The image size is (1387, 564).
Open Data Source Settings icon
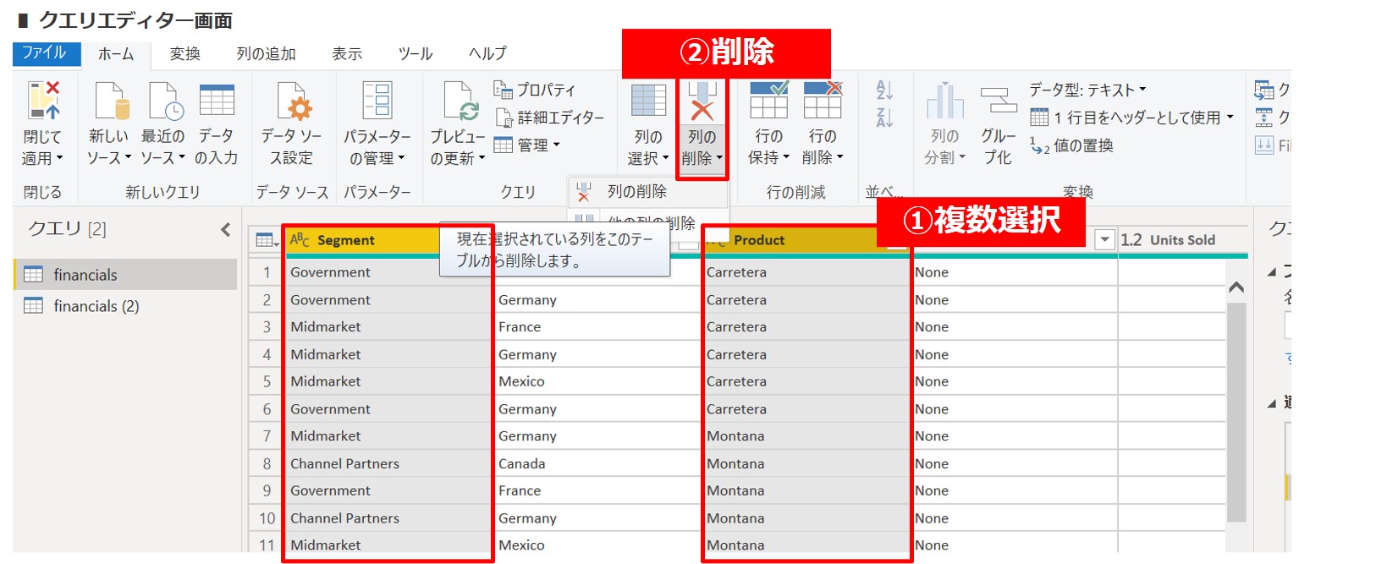click(x=292, y=101)
